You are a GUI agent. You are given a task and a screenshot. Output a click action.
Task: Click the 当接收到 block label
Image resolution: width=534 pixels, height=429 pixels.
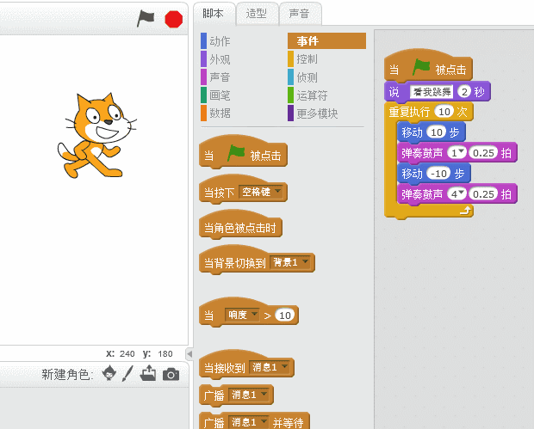click(x=225, y=368)
